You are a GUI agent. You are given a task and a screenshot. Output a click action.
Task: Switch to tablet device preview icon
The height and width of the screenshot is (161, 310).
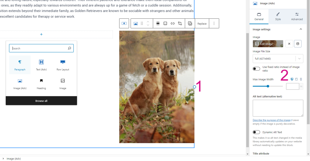(296, 79)
